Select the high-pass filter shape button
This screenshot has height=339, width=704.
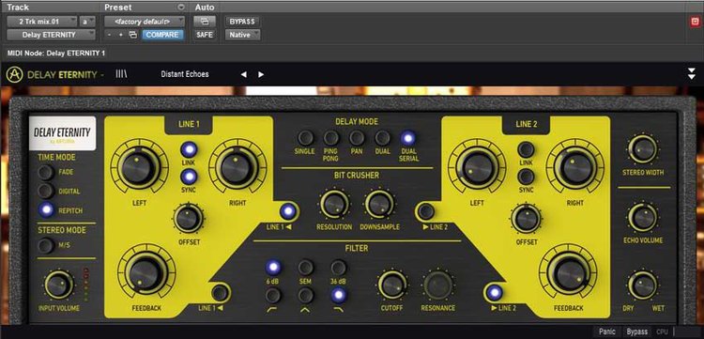click(273, 295)
